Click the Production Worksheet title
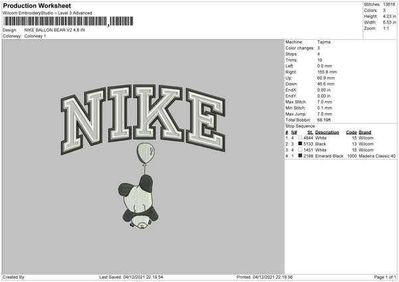 37,5
